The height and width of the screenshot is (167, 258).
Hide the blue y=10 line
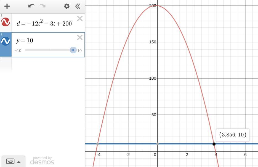pyautogui.click(x=6, y=41)
